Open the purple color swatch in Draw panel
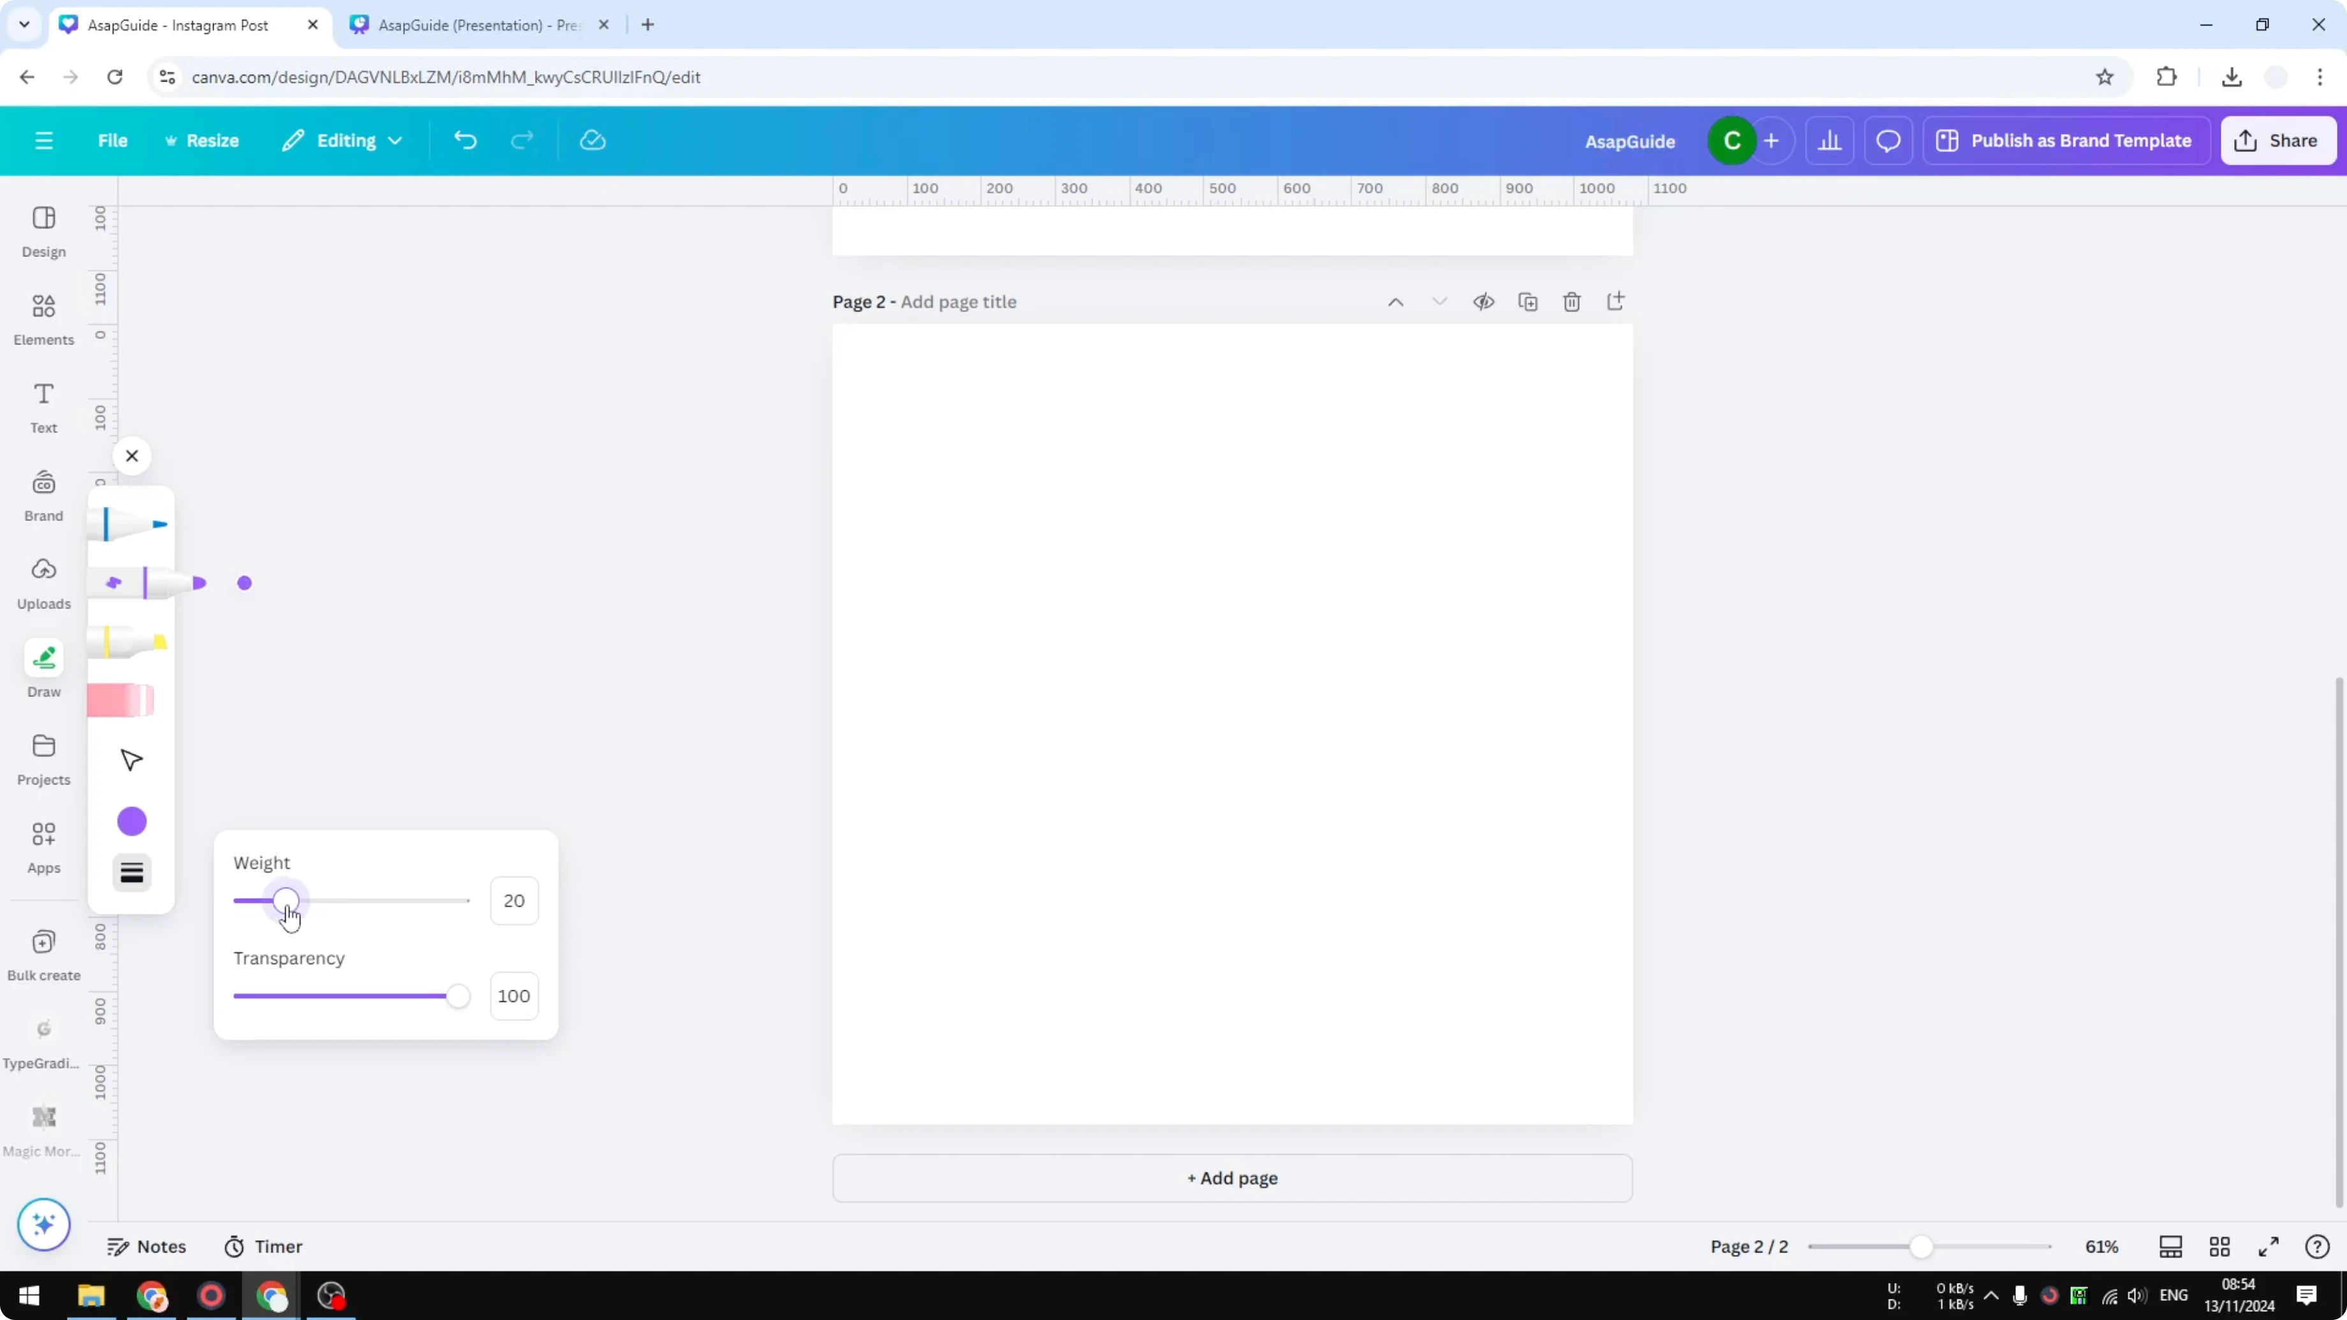This screenshot has width=2347, height=1320. pyautogui.click(x=131, y=821)
